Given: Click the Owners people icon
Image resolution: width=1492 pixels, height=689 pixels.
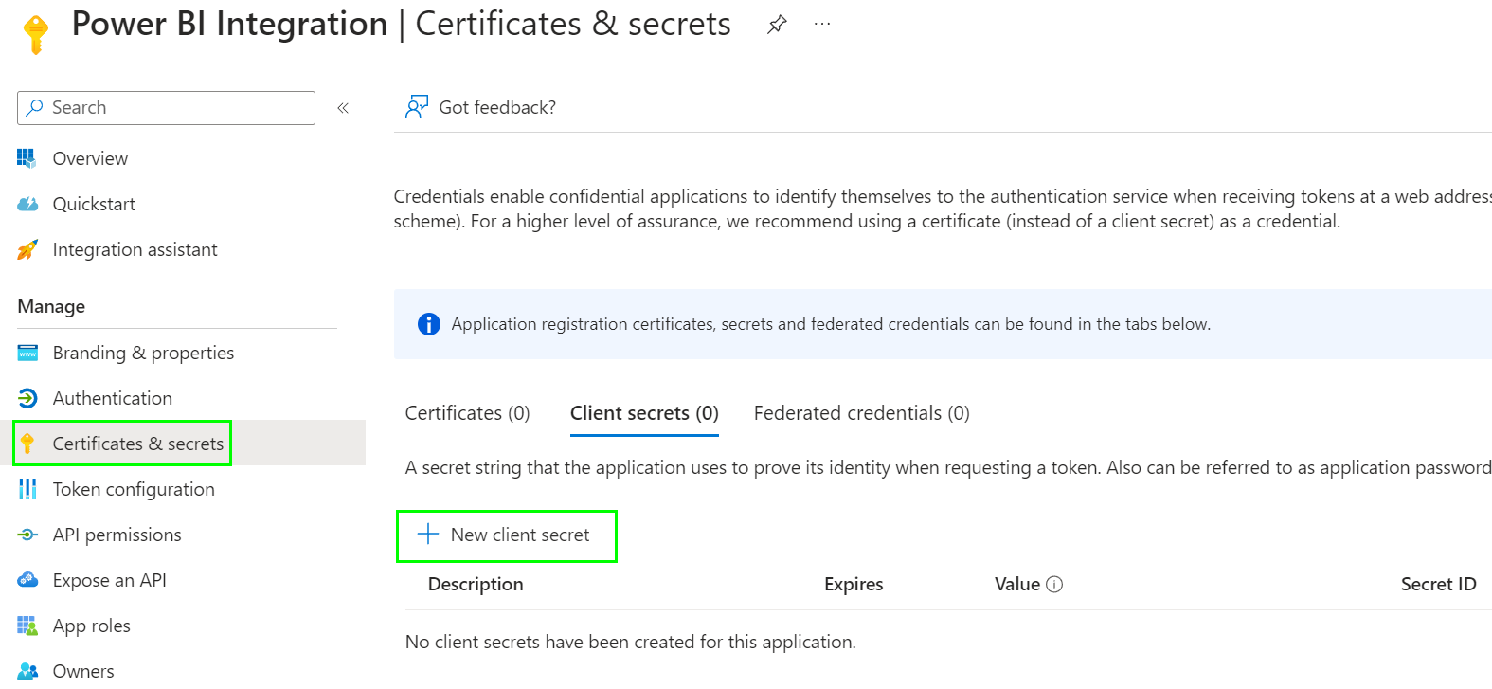Looking at the screenshot, I should [28, 671].
